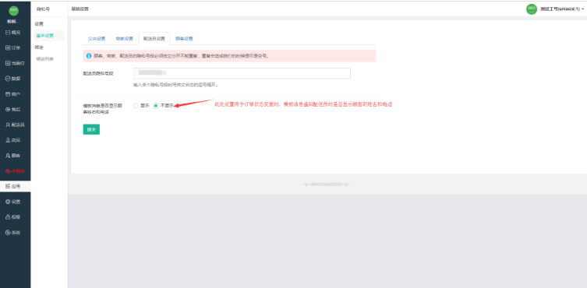Viewport: 587px width, 288px height.
Task: Switch to the 商家设置 tab
Action: [x=124, y=38]
